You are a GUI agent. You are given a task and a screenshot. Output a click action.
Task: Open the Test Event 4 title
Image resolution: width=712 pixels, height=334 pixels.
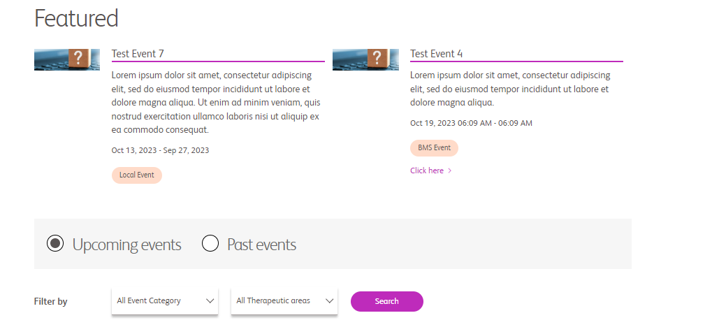tap(437, 54)
